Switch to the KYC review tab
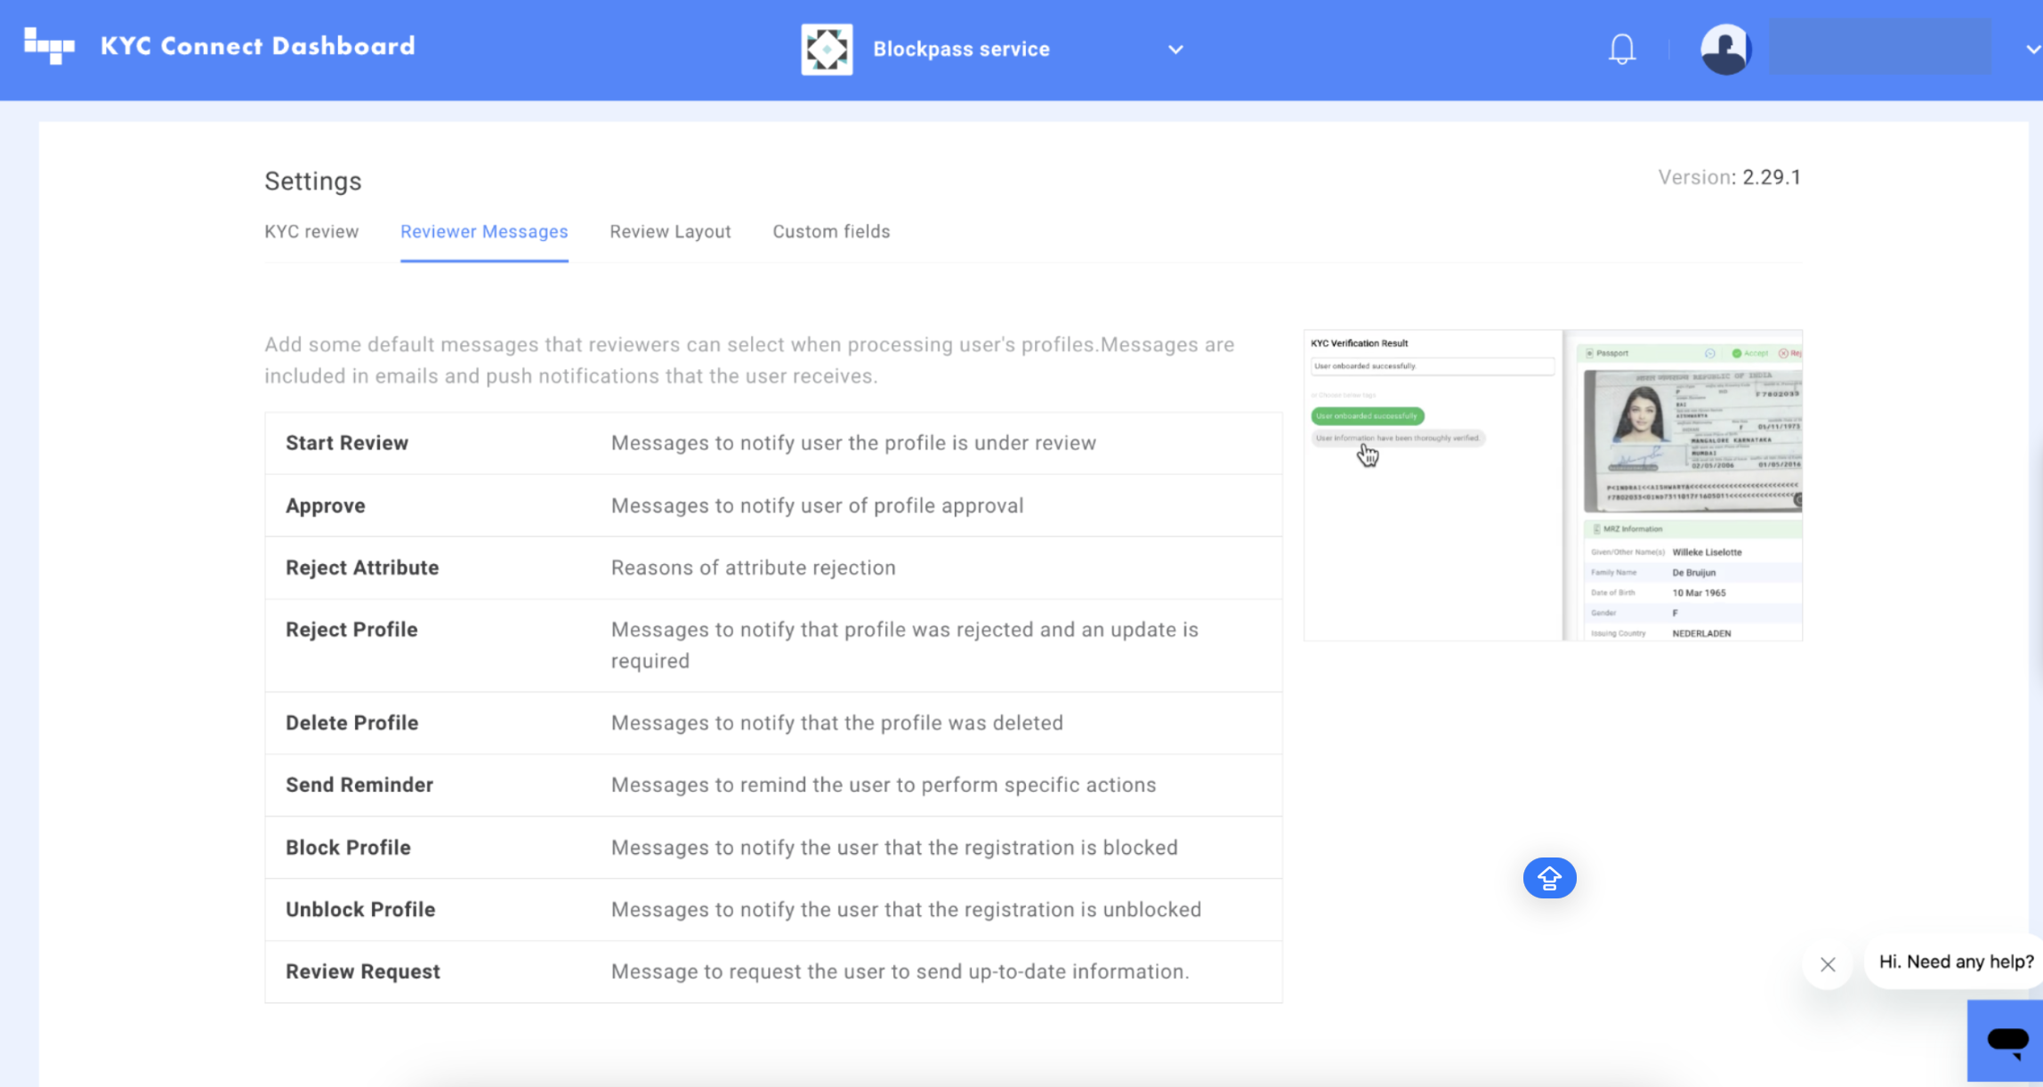This screenshot has width=2043, height=1087. click(311, 231)
